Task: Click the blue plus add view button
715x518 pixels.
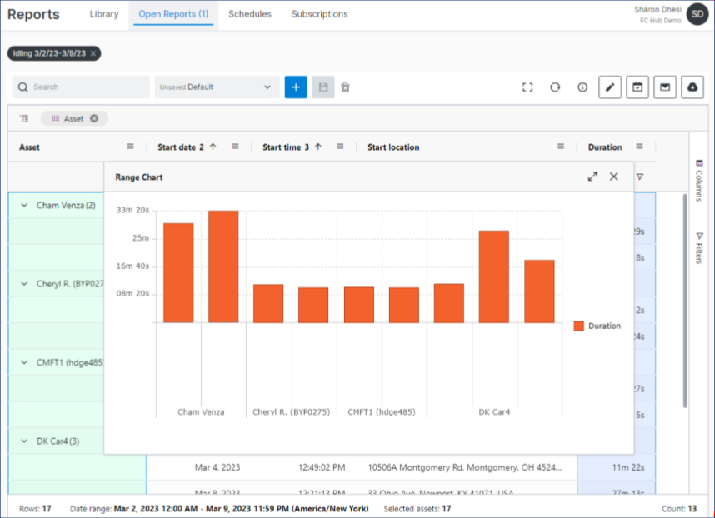Action: 296,87
